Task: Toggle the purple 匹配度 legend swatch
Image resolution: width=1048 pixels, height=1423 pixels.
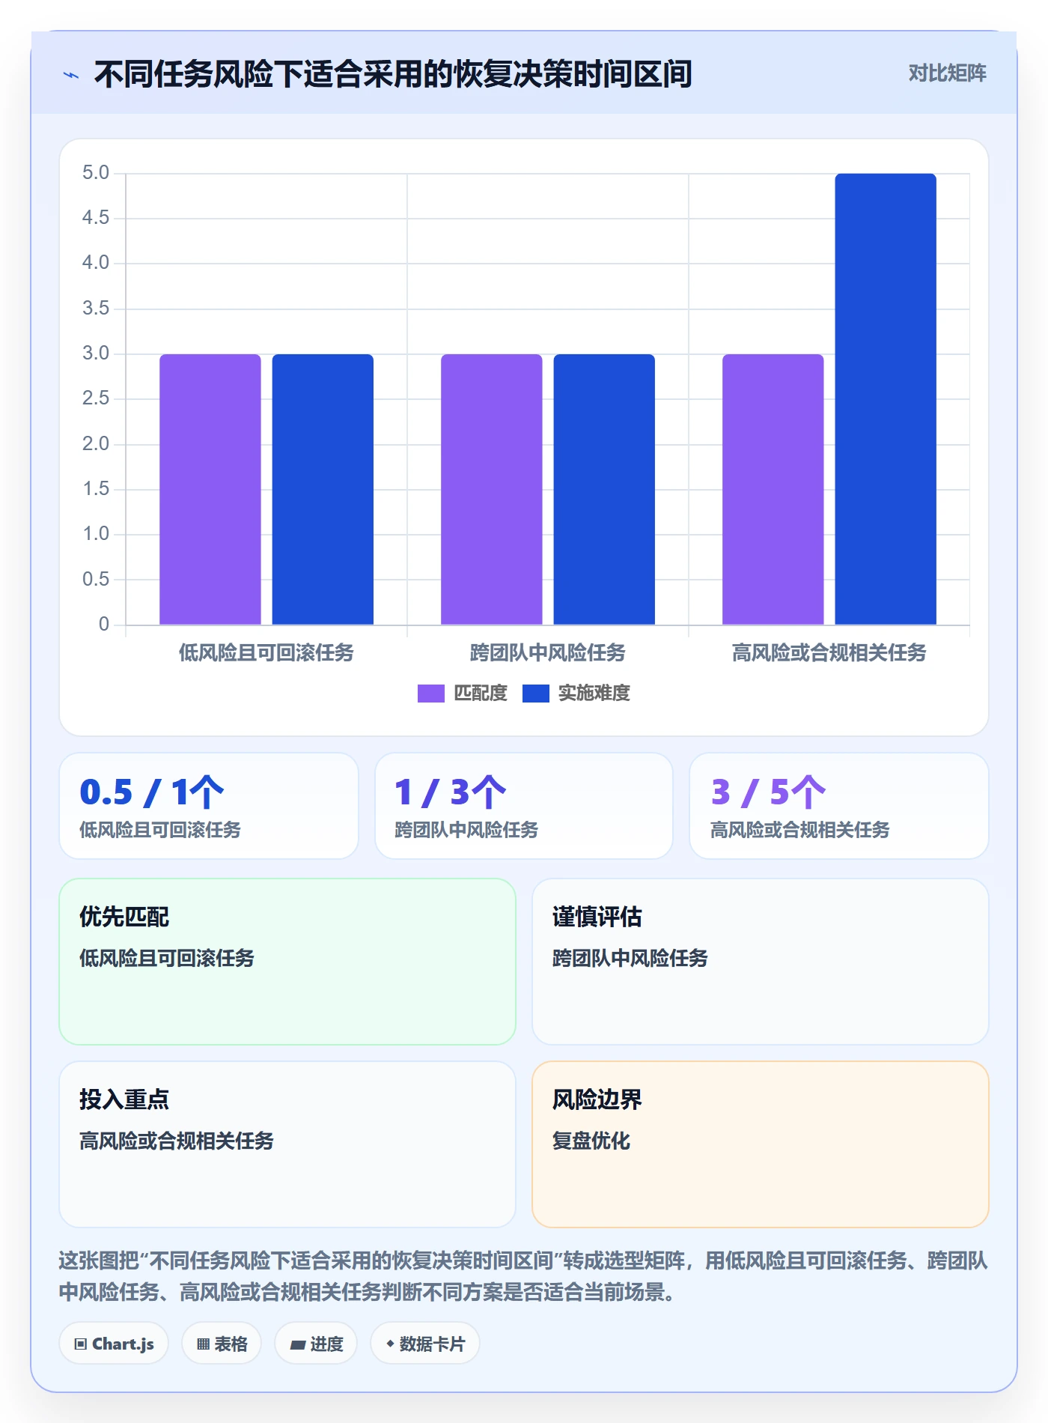Action: [x=430, y=694]
